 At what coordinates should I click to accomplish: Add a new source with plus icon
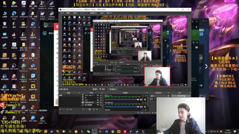tap(83, 109)
